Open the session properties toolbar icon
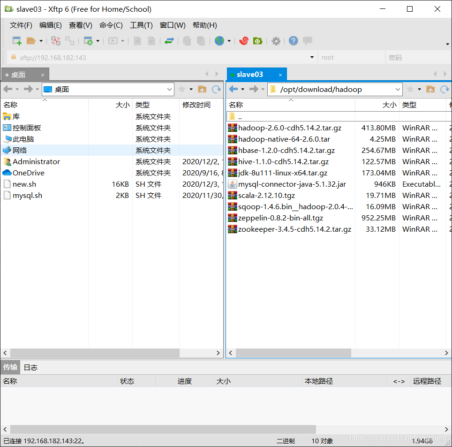The width and height of the screenshot is (452, 447). point(88,41)
